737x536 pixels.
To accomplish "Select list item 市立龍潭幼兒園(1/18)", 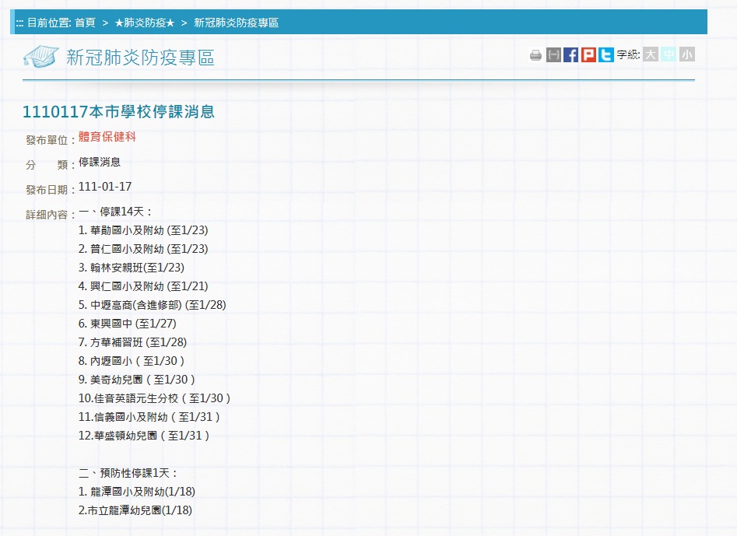I will click(135, 510).
